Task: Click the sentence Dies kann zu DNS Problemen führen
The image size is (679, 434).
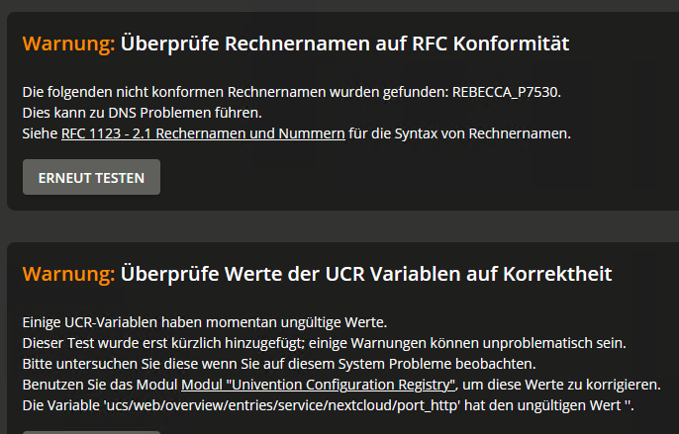Action: [x=143, y=113]
